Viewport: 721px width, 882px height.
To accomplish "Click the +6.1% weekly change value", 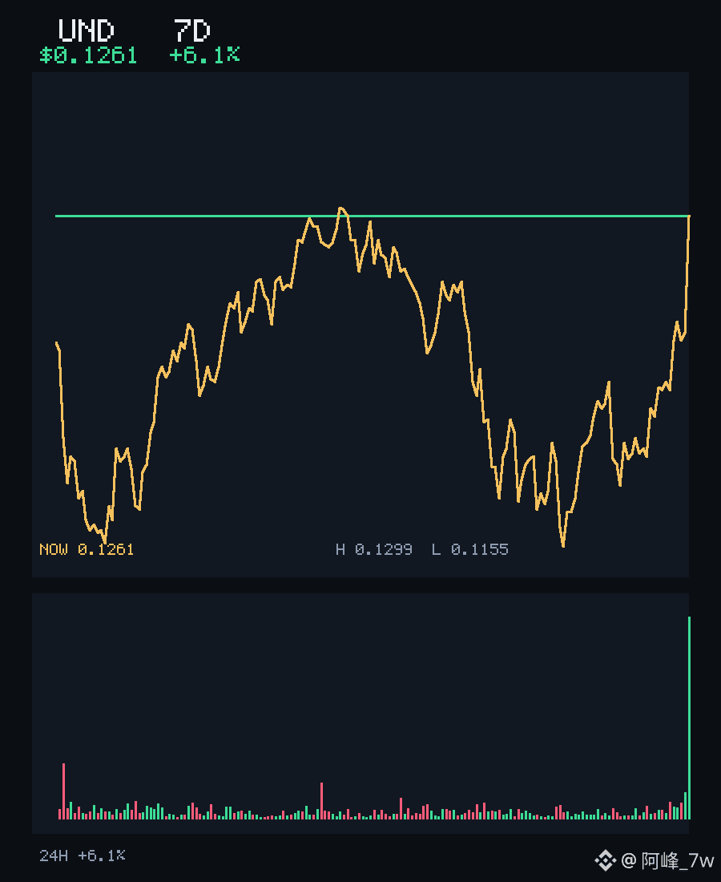I will point(204,55).
